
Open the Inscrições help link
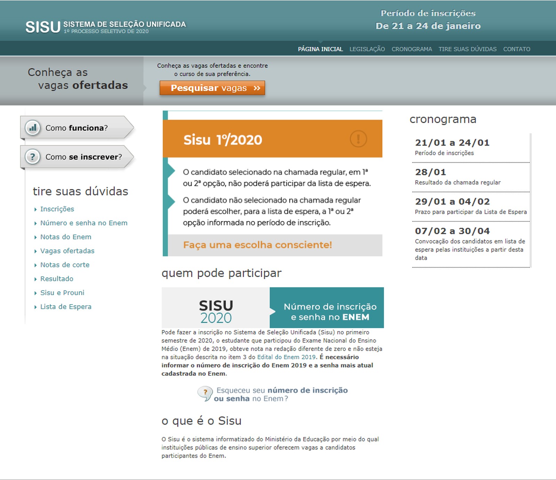(57, 209)
